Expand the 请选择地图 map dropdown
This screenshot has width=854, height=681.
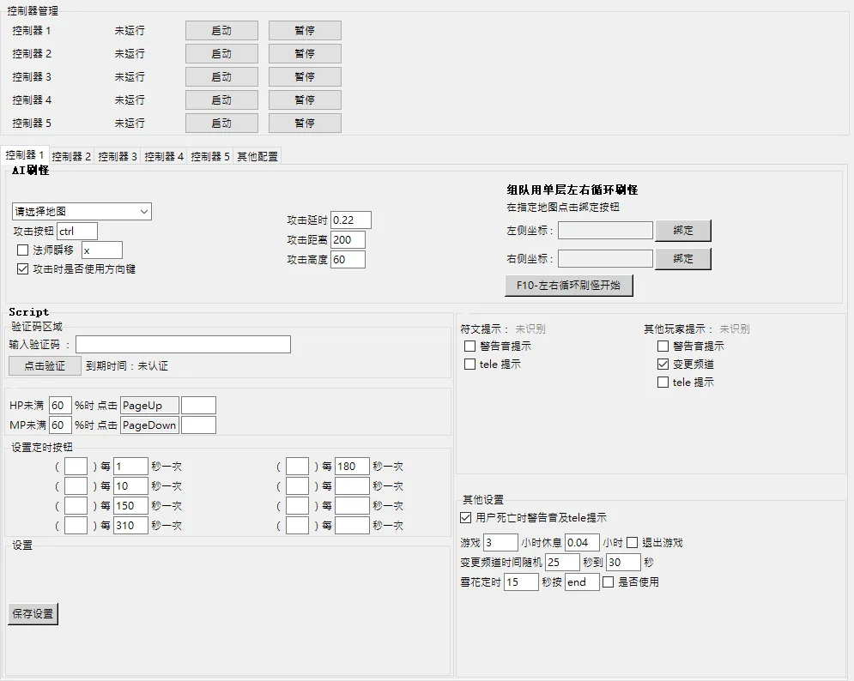tap(82, 211)
